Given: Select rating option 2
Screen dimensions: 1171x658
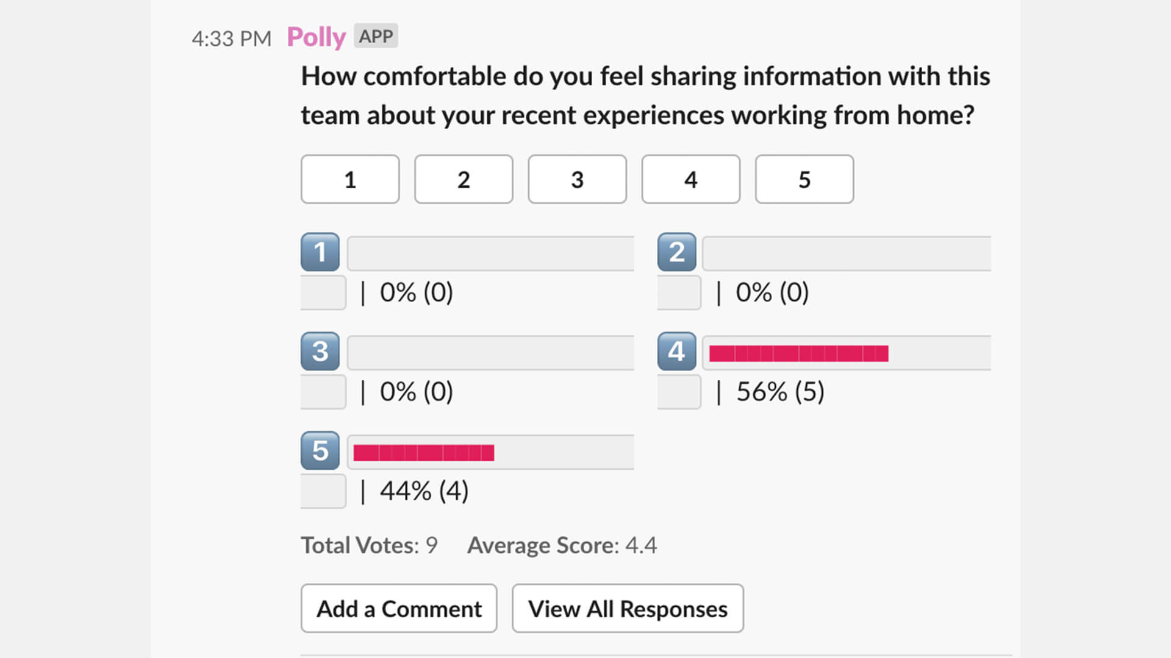Looking at the screenshot, I should [x=464, y=179].
